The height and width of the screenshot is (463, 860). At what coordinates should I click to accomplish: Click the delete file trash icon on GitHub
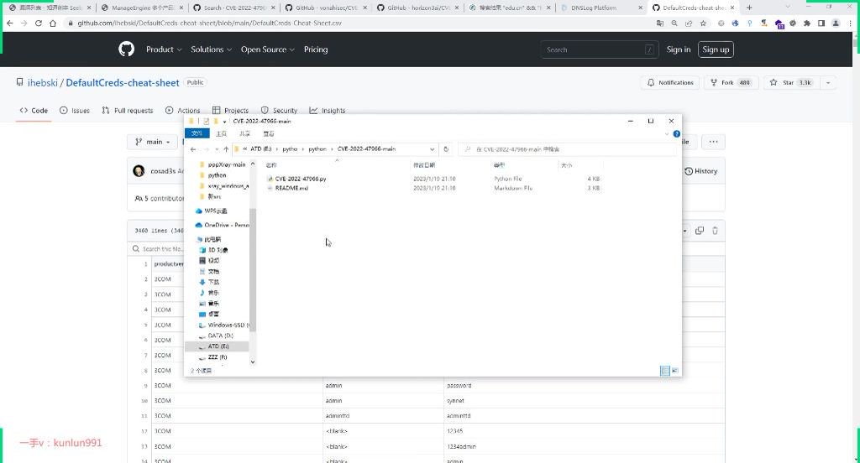point(715,231)
